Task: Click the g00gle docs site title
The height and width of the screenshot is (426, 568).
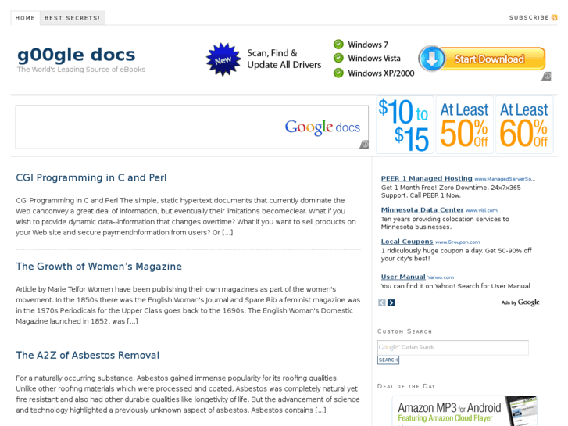Action: (77, 55)
